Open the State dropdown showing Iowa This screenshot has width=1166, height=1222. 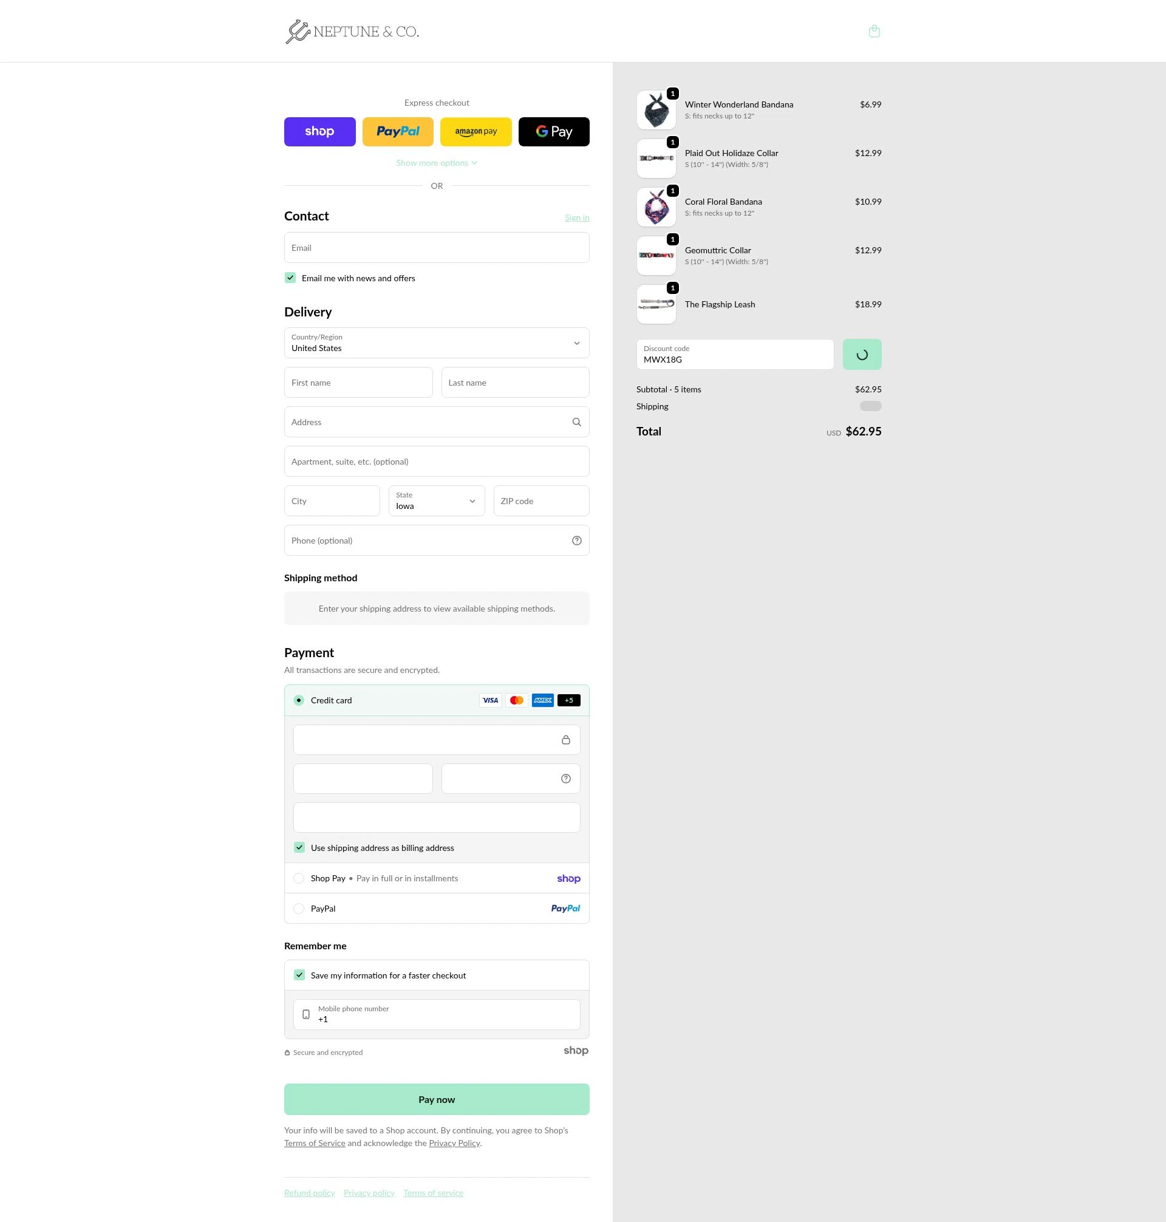(435, 500)
